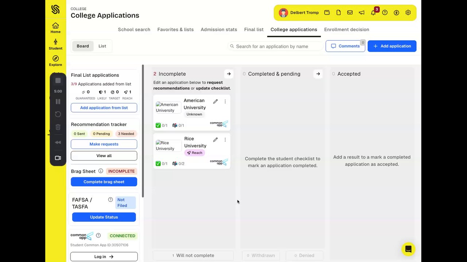Open messages via the envelope icon
The height and width of the screenshot is (262, 467).
point(350,13)
